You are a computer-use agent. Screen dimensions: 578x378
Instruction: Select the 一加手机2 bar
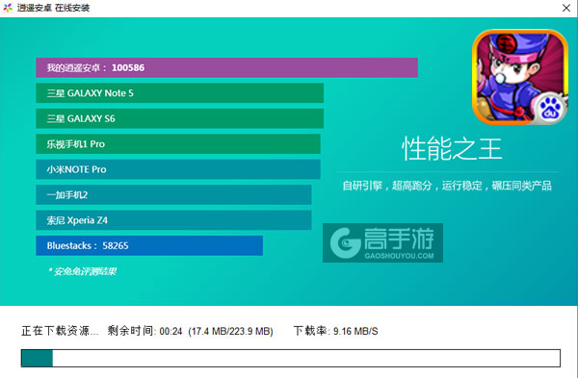pos(173,194)
